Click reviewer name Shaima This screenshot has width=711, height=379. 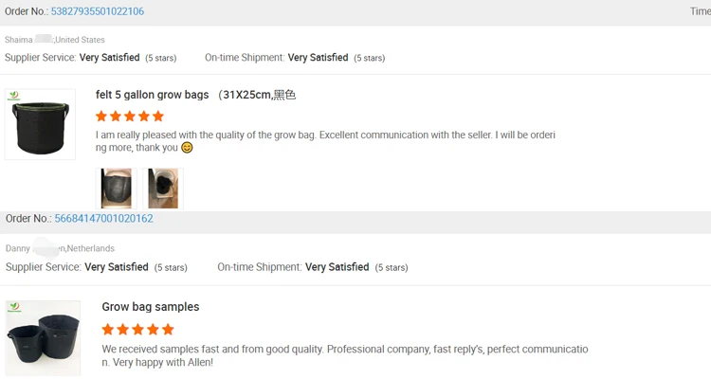click(19, 40)
